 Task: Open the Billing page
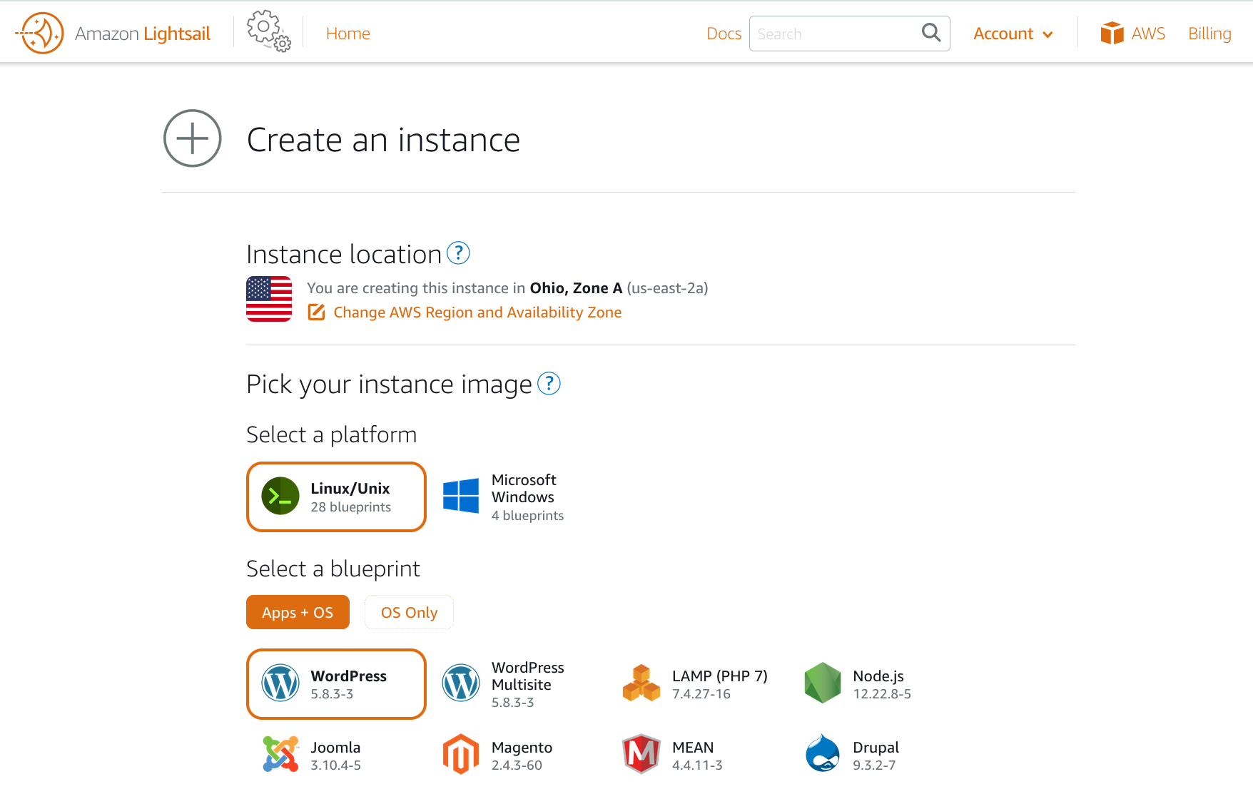point(1209,34)
